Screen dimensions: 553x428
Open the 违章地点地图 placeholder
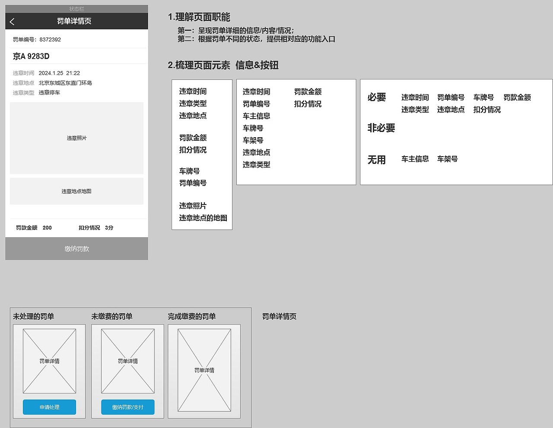click(x=76, y=191)
